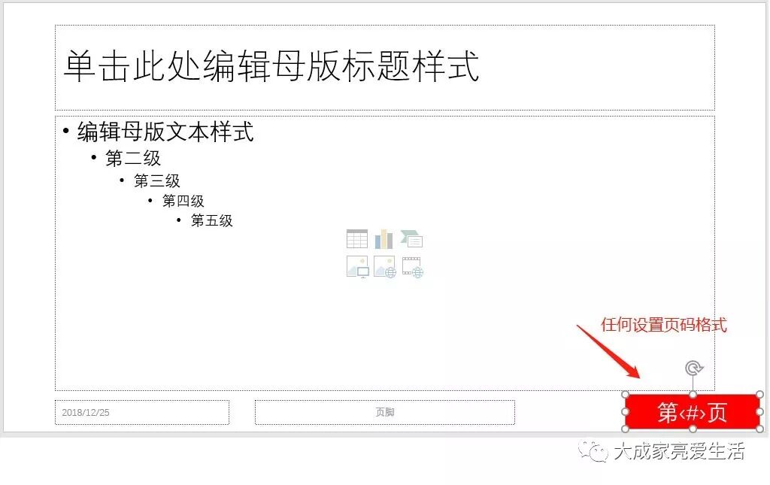Select the red 第‹#›页 page number box
This screenshot has height=485, width=770.
click(693, 412)
